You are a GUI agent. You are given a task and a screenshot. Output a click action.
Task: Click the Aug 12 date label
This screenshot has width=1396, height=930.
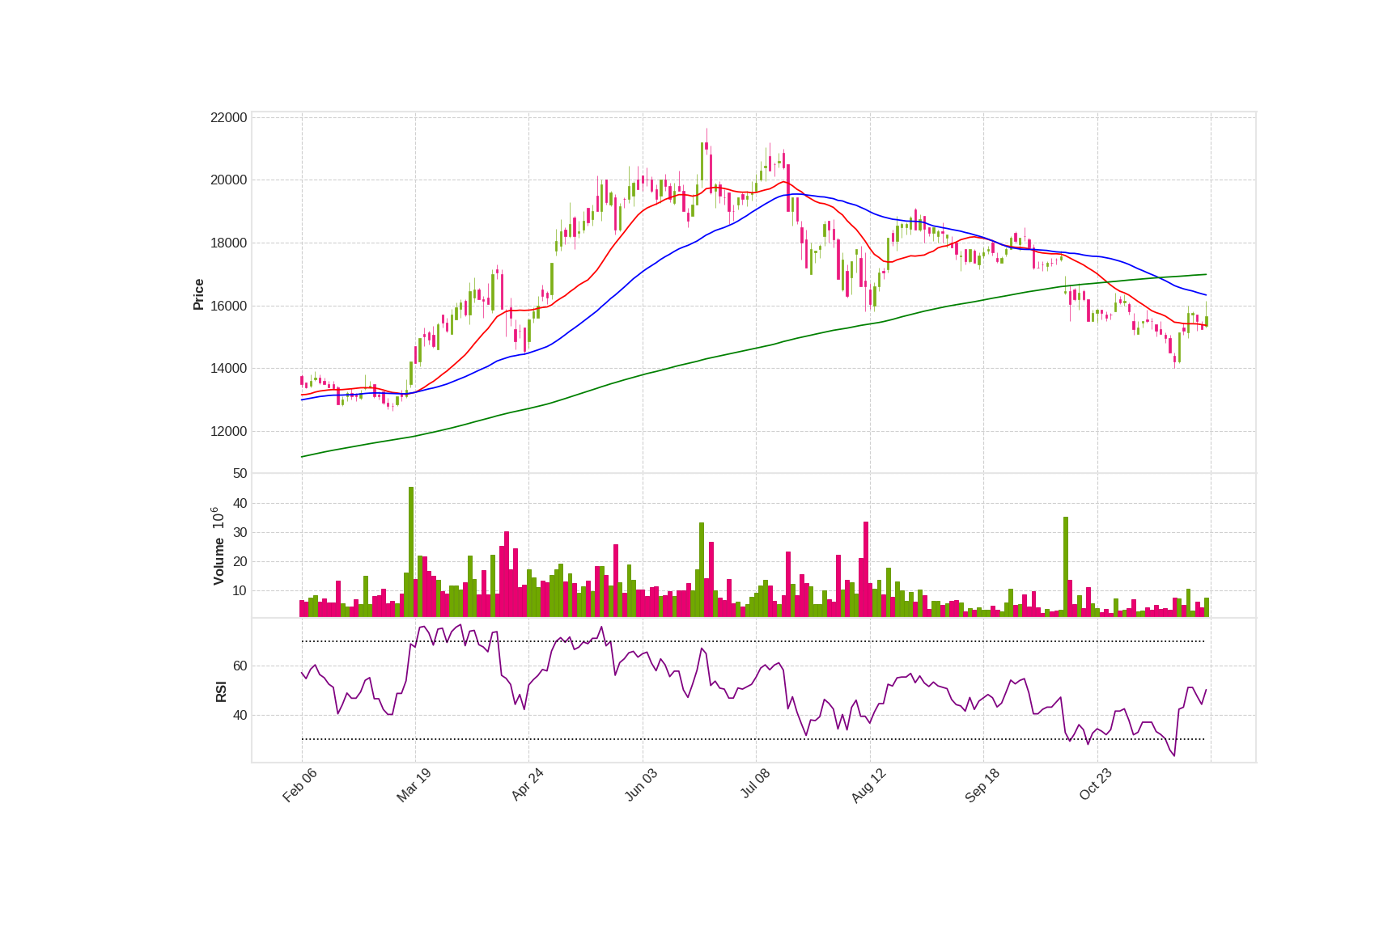pyautogui.click(x=868, y=785)
